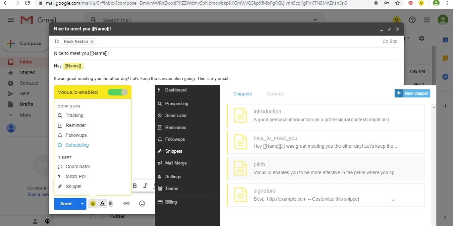The height and width of the screenshot is (226, 453).
Task: Click the Tracking option under Configure
Action: click(x=74, y=115)
